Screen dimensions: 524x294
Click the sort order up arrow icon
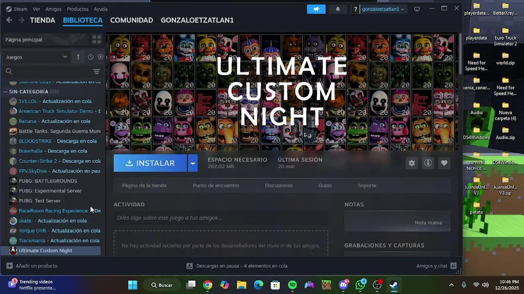[x=78, y=57]
